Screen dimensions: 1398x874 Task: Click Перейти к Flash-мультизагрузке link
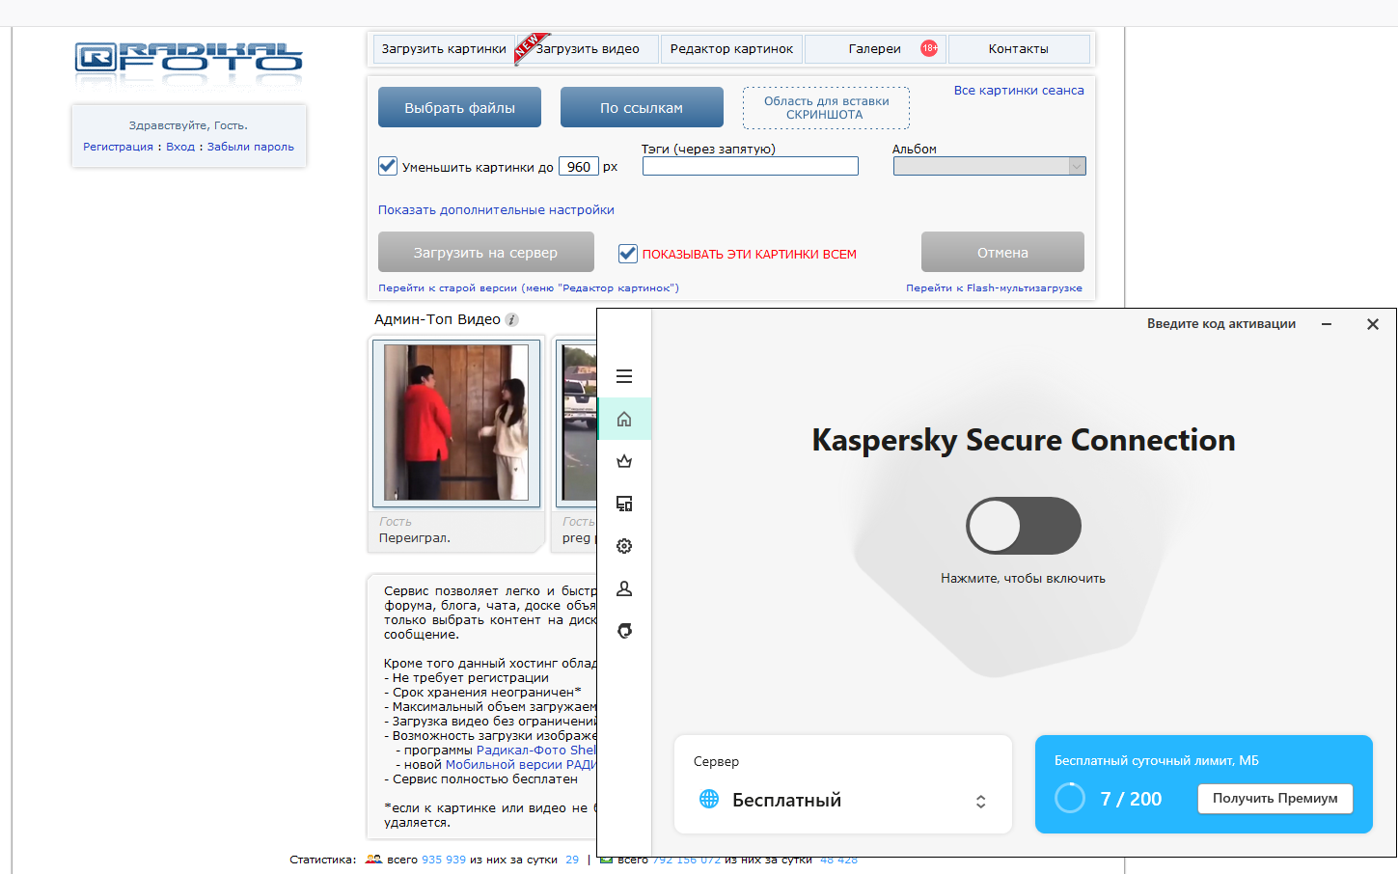pyautogui.click(x=994, y=287)
